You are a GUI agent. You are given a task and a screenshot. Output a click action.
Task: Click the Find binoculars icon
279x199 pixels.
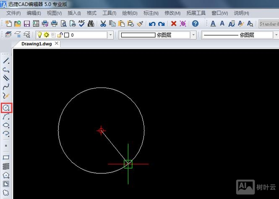(91, 24)
